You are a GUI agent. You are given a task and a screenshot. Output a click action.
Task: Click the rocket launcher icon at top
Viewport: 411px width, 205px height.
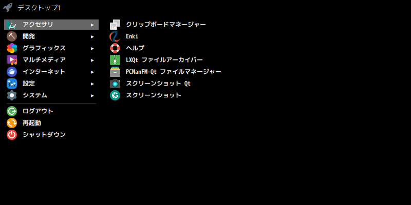click(x=8, y=8)
